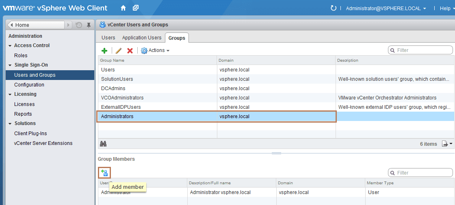The height and width of the screenshot is (205, 455).
Task: Click the forward arrow next to Home
Action: [69, 25]
